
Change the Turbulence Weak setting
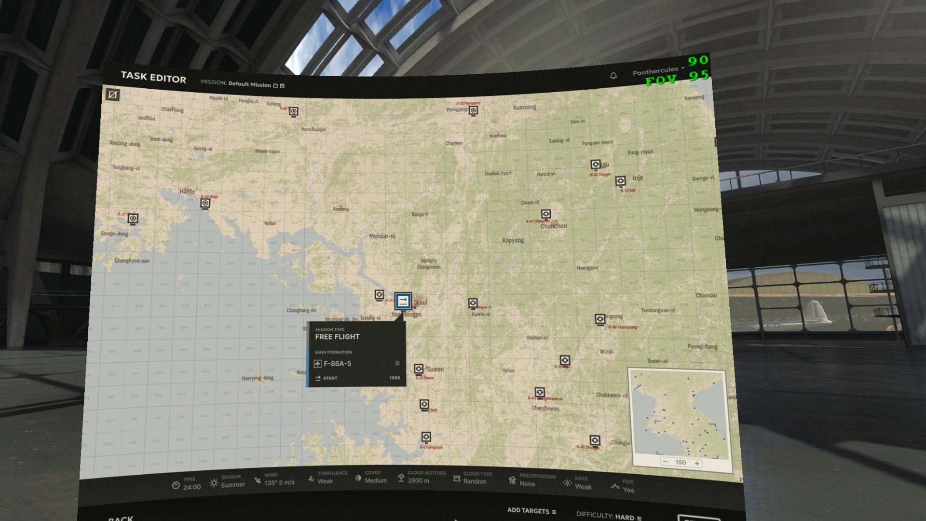pos(328,477)
